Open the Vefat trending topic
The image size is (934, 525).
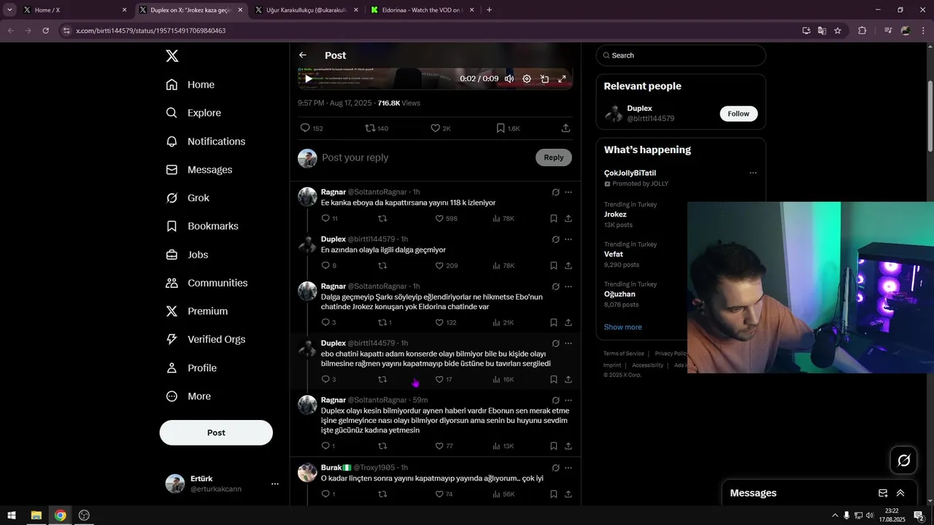click(x=614, y=254)
